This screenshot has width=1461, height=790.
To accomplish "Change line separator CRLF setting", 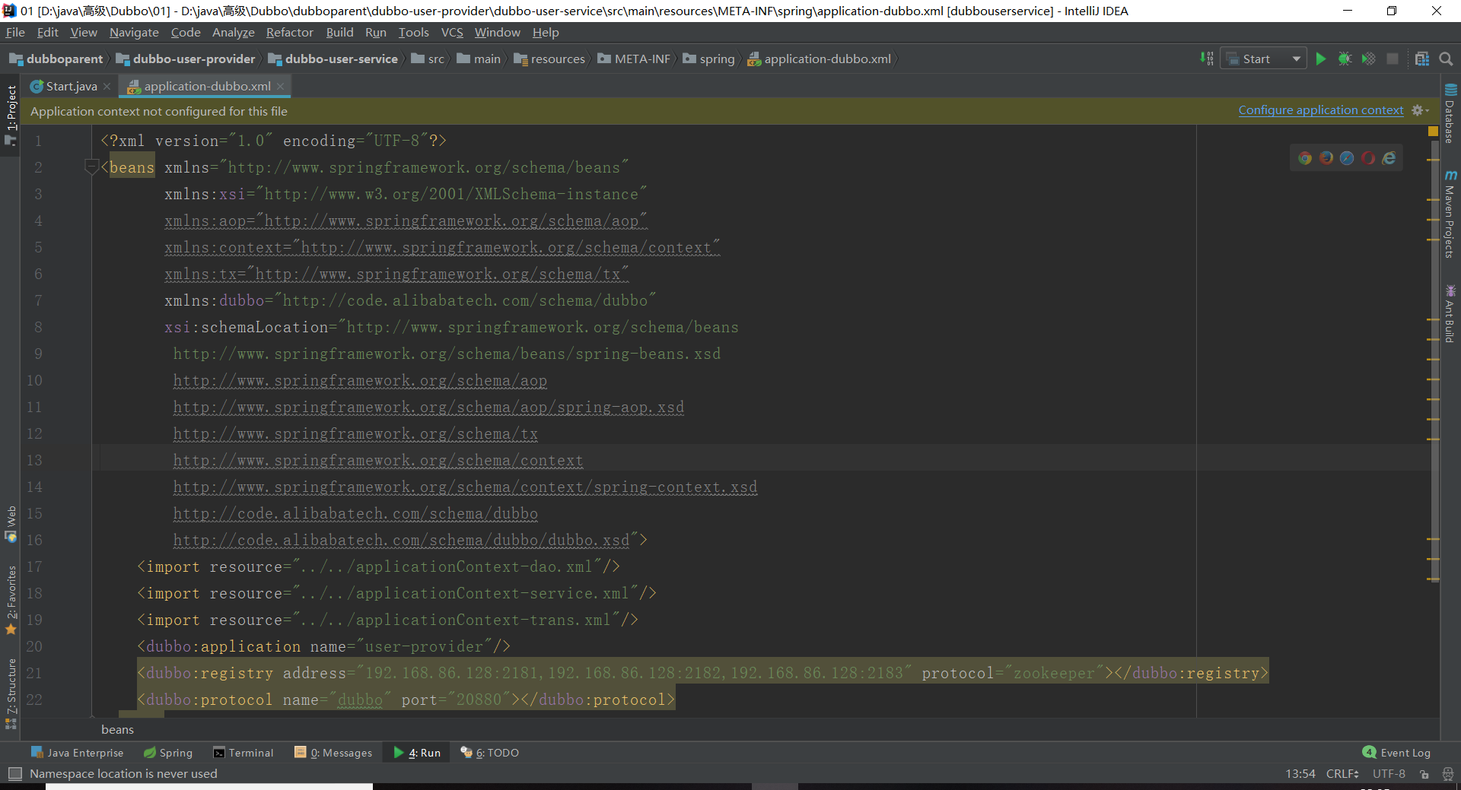I will point(1342,774).
